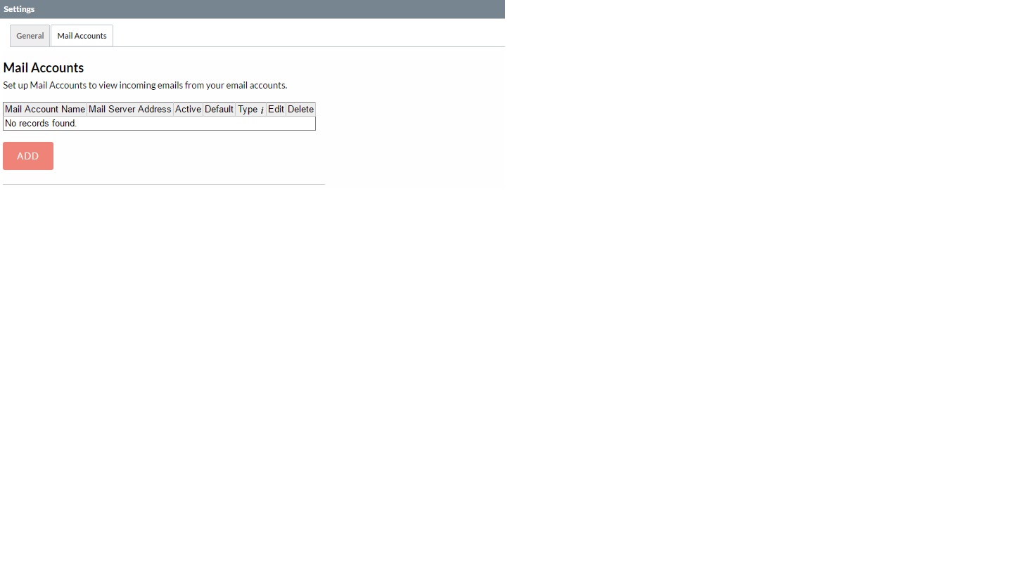The width and height of the screenshot is (1013, 569).
Task: Click empty tab strip right of Mail Accounts tab
Action: [309, 35]
